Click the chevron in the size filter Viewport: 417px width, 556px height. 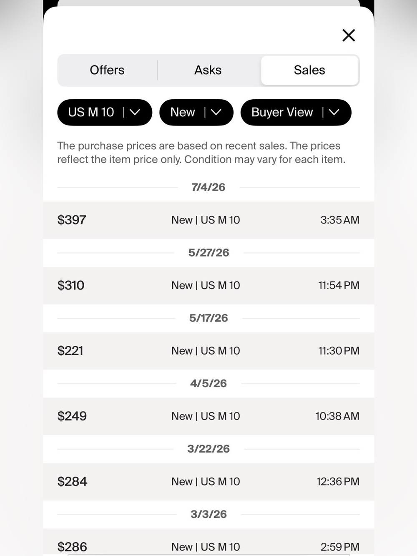tap(135, 112)
